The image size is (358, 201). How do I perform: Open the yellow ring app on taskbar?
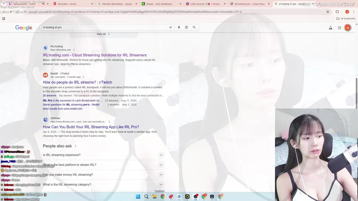187,197
